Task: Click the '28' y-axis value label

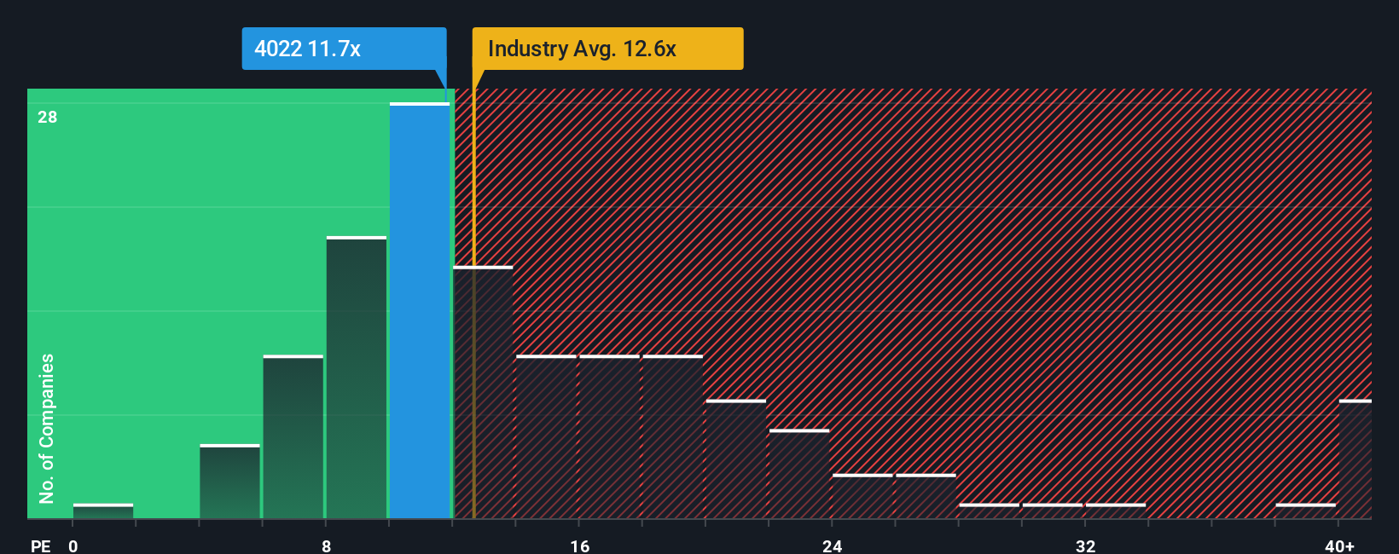Action: click(x=48, y=117)
